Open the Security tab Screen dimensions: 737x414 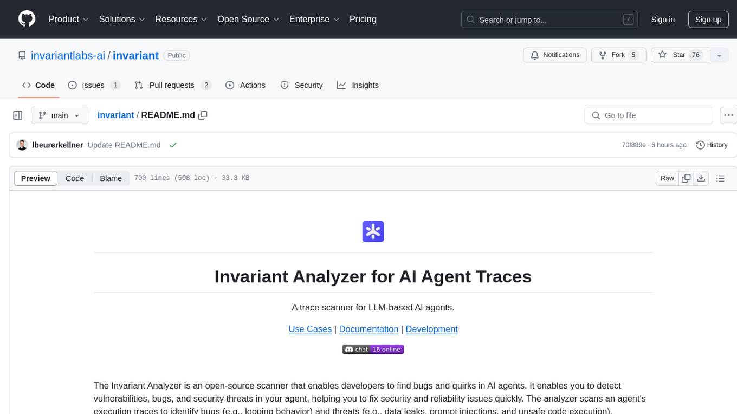302,85
